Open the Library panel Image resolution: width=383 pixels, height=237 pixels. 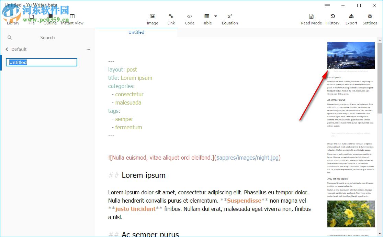[x=13, y=18]
